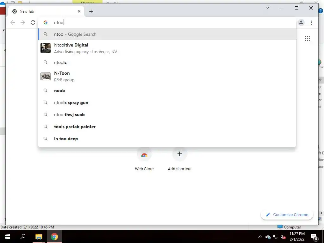Click the address bar containing ntoo

(167, 22)
